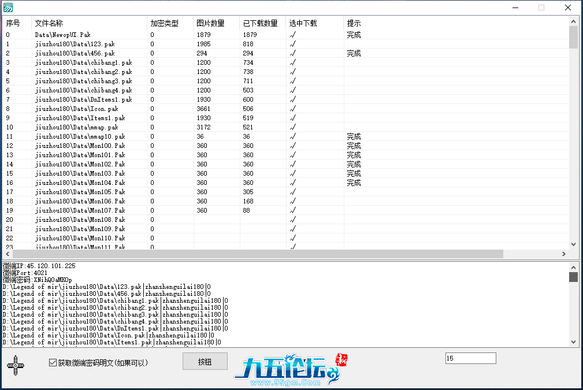583x390 pixels.
Task: Toggle download checkmark for Icon.pak row
Action: 293,109
